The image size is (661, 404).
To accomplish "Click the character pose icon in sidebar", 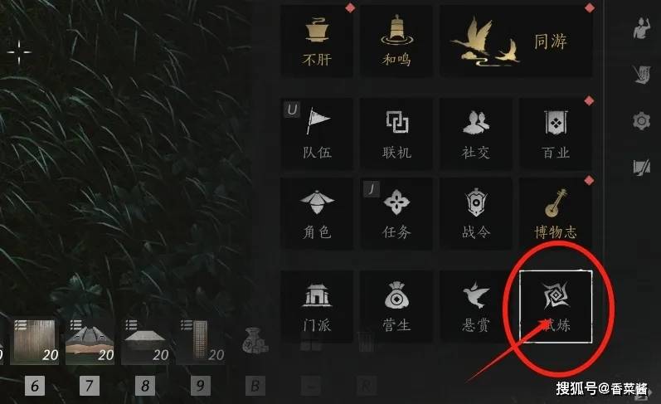I will point(641,28).
